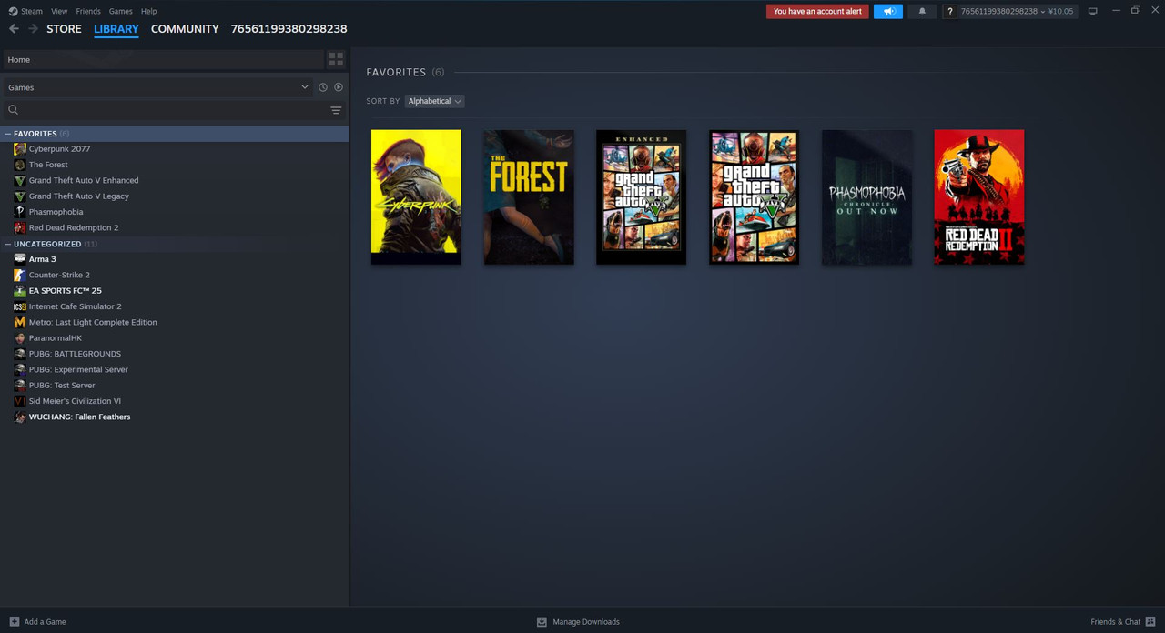Screen dimensions: 1165x633
Task: Click the Arma 3 list icon
Action: [20, 259]
